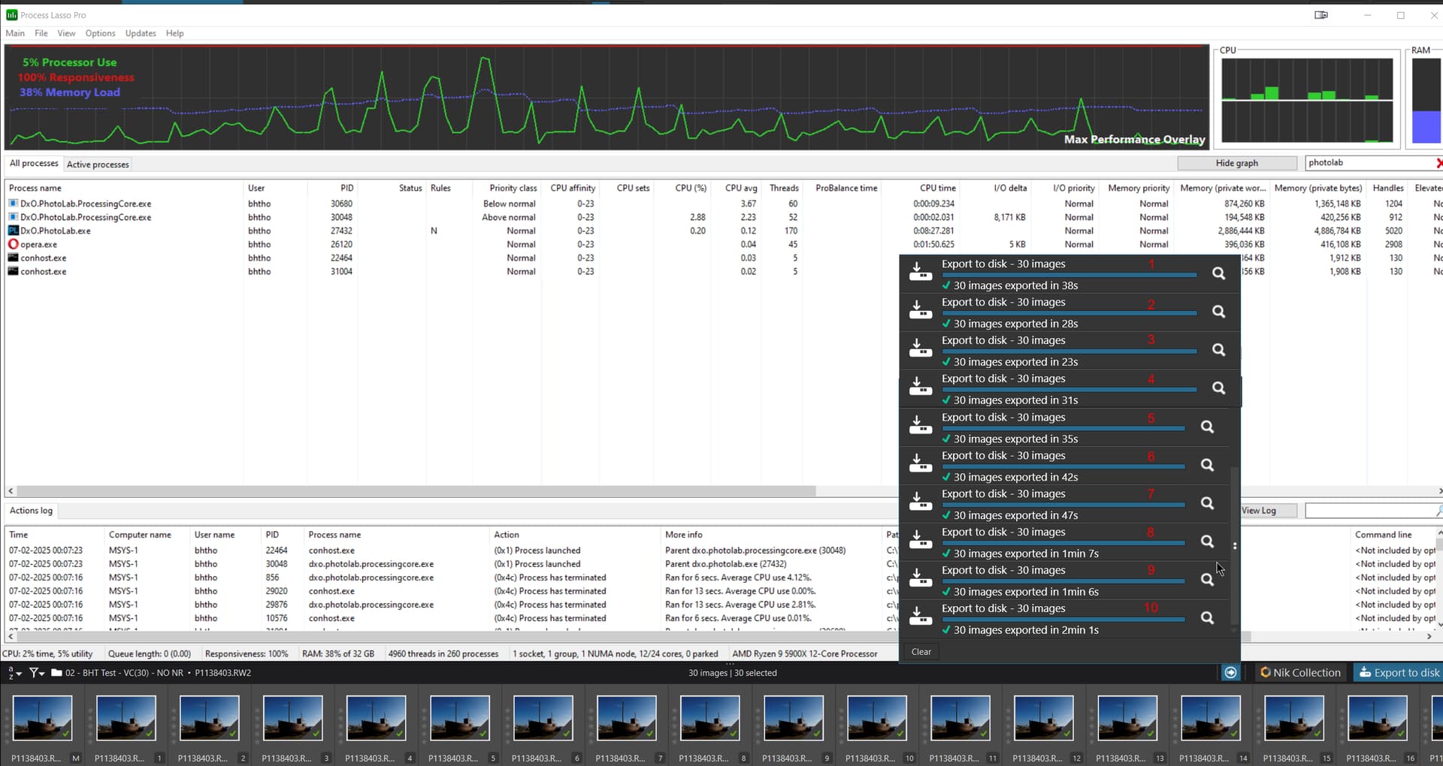Click the DxO.PhotoLab.exe process icon
The height and width of the screenshot is (766, 1443).
click(x=13, y=231)
